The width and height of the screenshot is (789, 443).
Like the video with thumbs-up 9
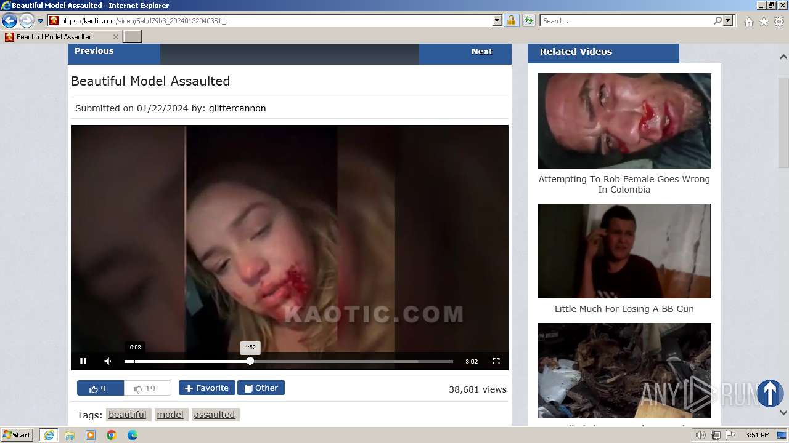(100, 388)
